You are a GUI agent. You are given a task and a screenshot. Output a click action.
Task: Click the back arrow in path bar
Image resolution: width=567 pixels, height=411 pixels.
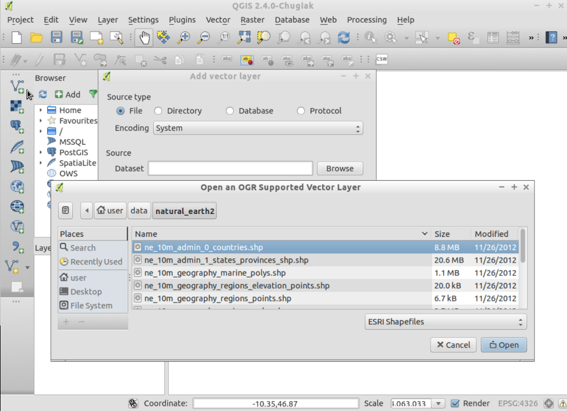[86, 211]
